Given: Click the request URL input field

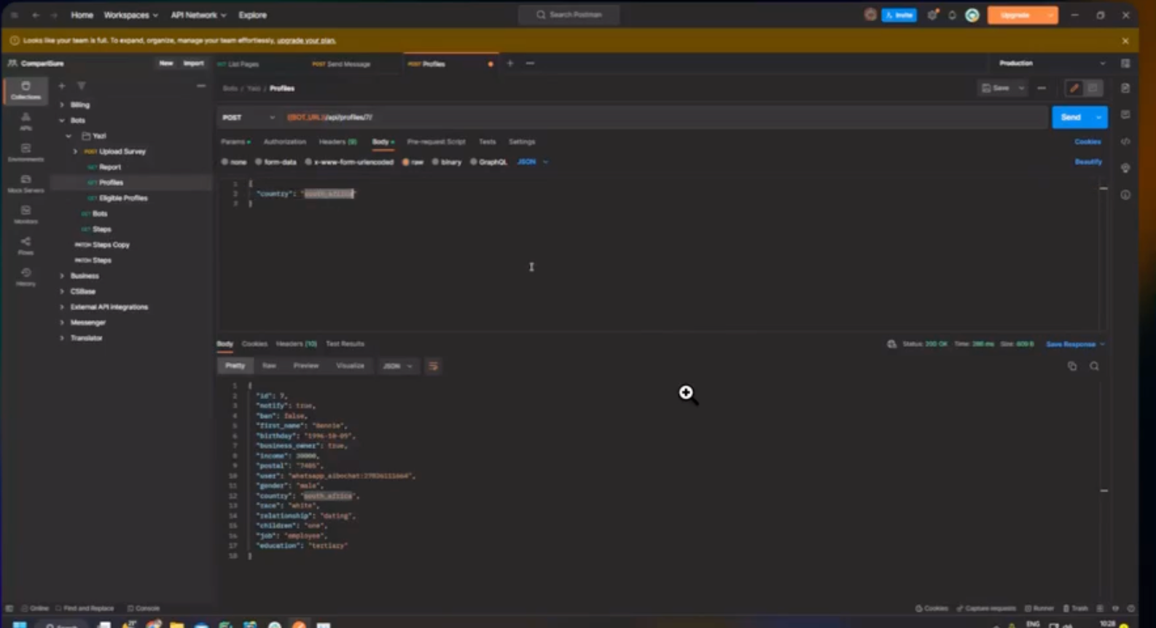Looking at the screenshot, I should 663,117.
